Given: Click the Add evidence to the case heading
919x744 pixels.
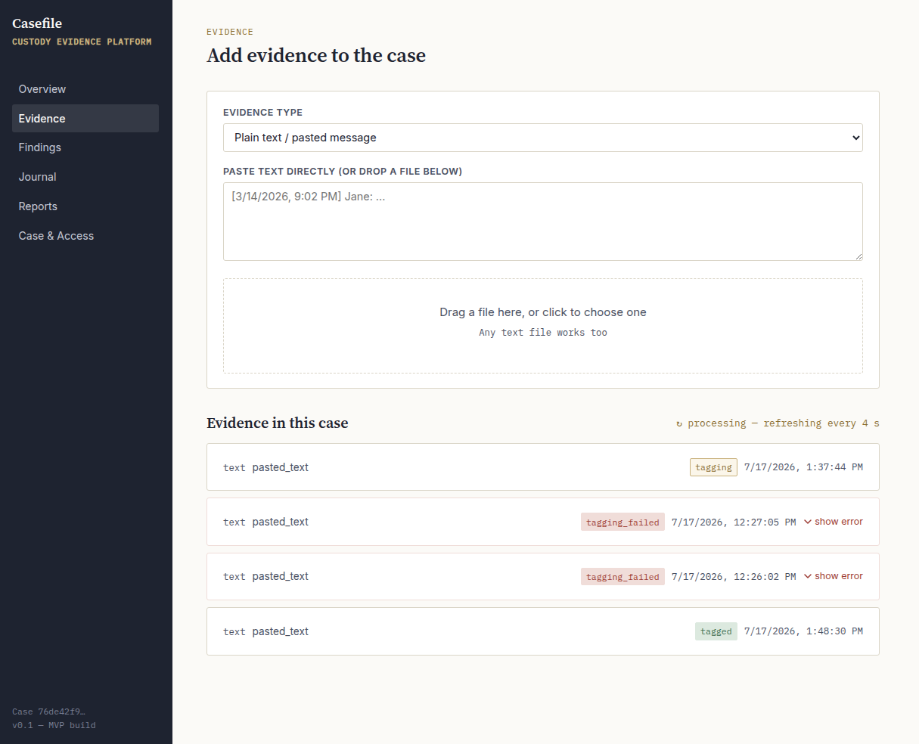Looking at the screenshot, I should click(316, 55).
